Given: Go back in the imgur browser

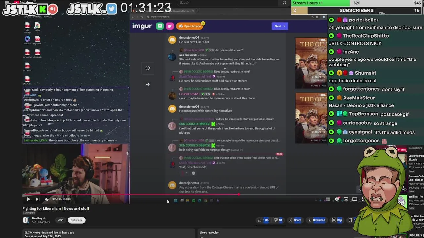Looking at the screenshot, I should click(132, 17).
